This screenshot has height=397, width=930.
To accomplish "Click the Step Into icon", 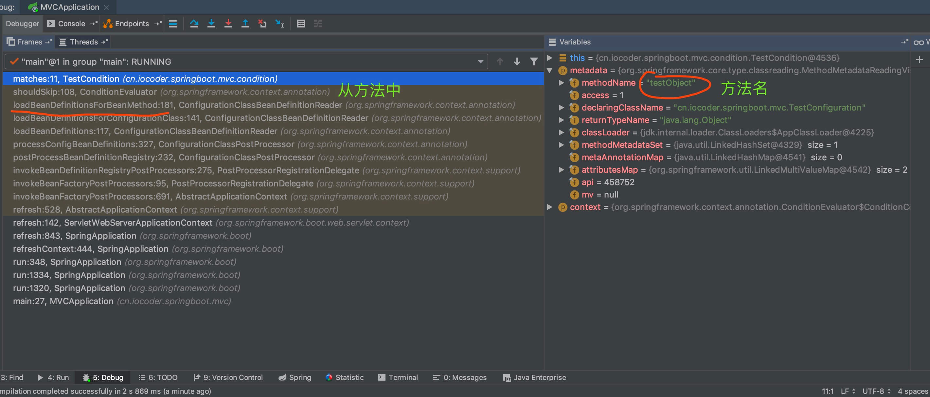I will pyautogui.click(x=211, y=24).
